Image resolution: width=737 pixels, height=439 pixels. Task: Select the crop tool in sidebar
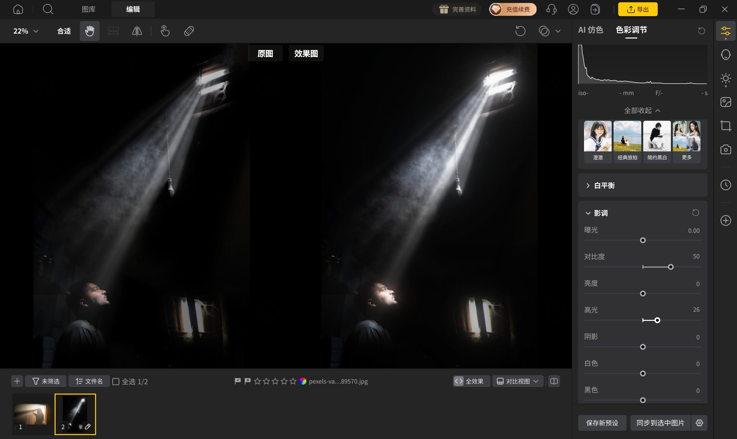click(725, 126)
